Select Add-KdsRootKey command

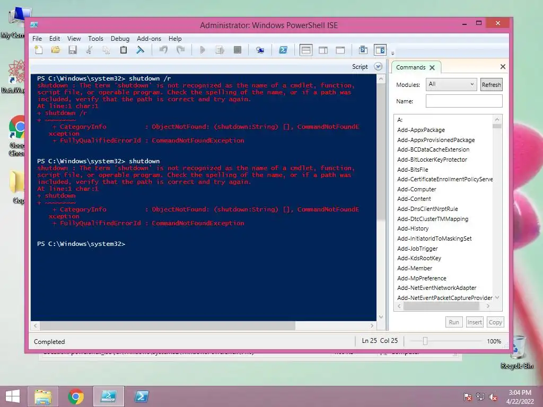pos(419,258)
